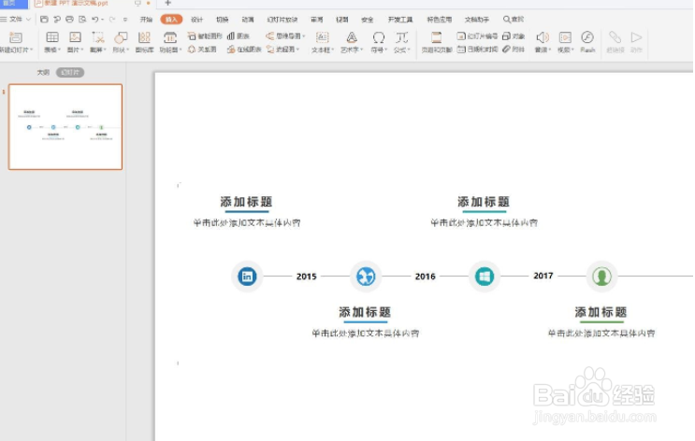
Task: Open the quick access toolbar customize dropdown
Action: pos(125,20)
